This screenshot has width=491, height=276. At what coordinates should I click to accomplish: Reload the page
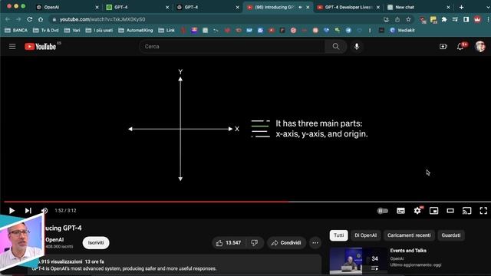29,19
